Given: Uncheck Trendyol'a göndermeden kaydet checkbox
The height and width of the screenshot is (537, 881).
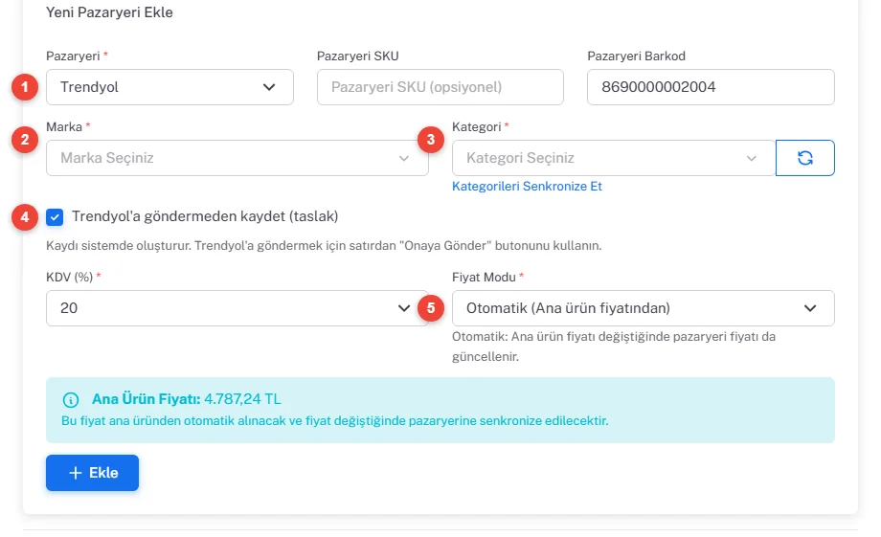Looking at the screenshot, I should tap(55, 217).
